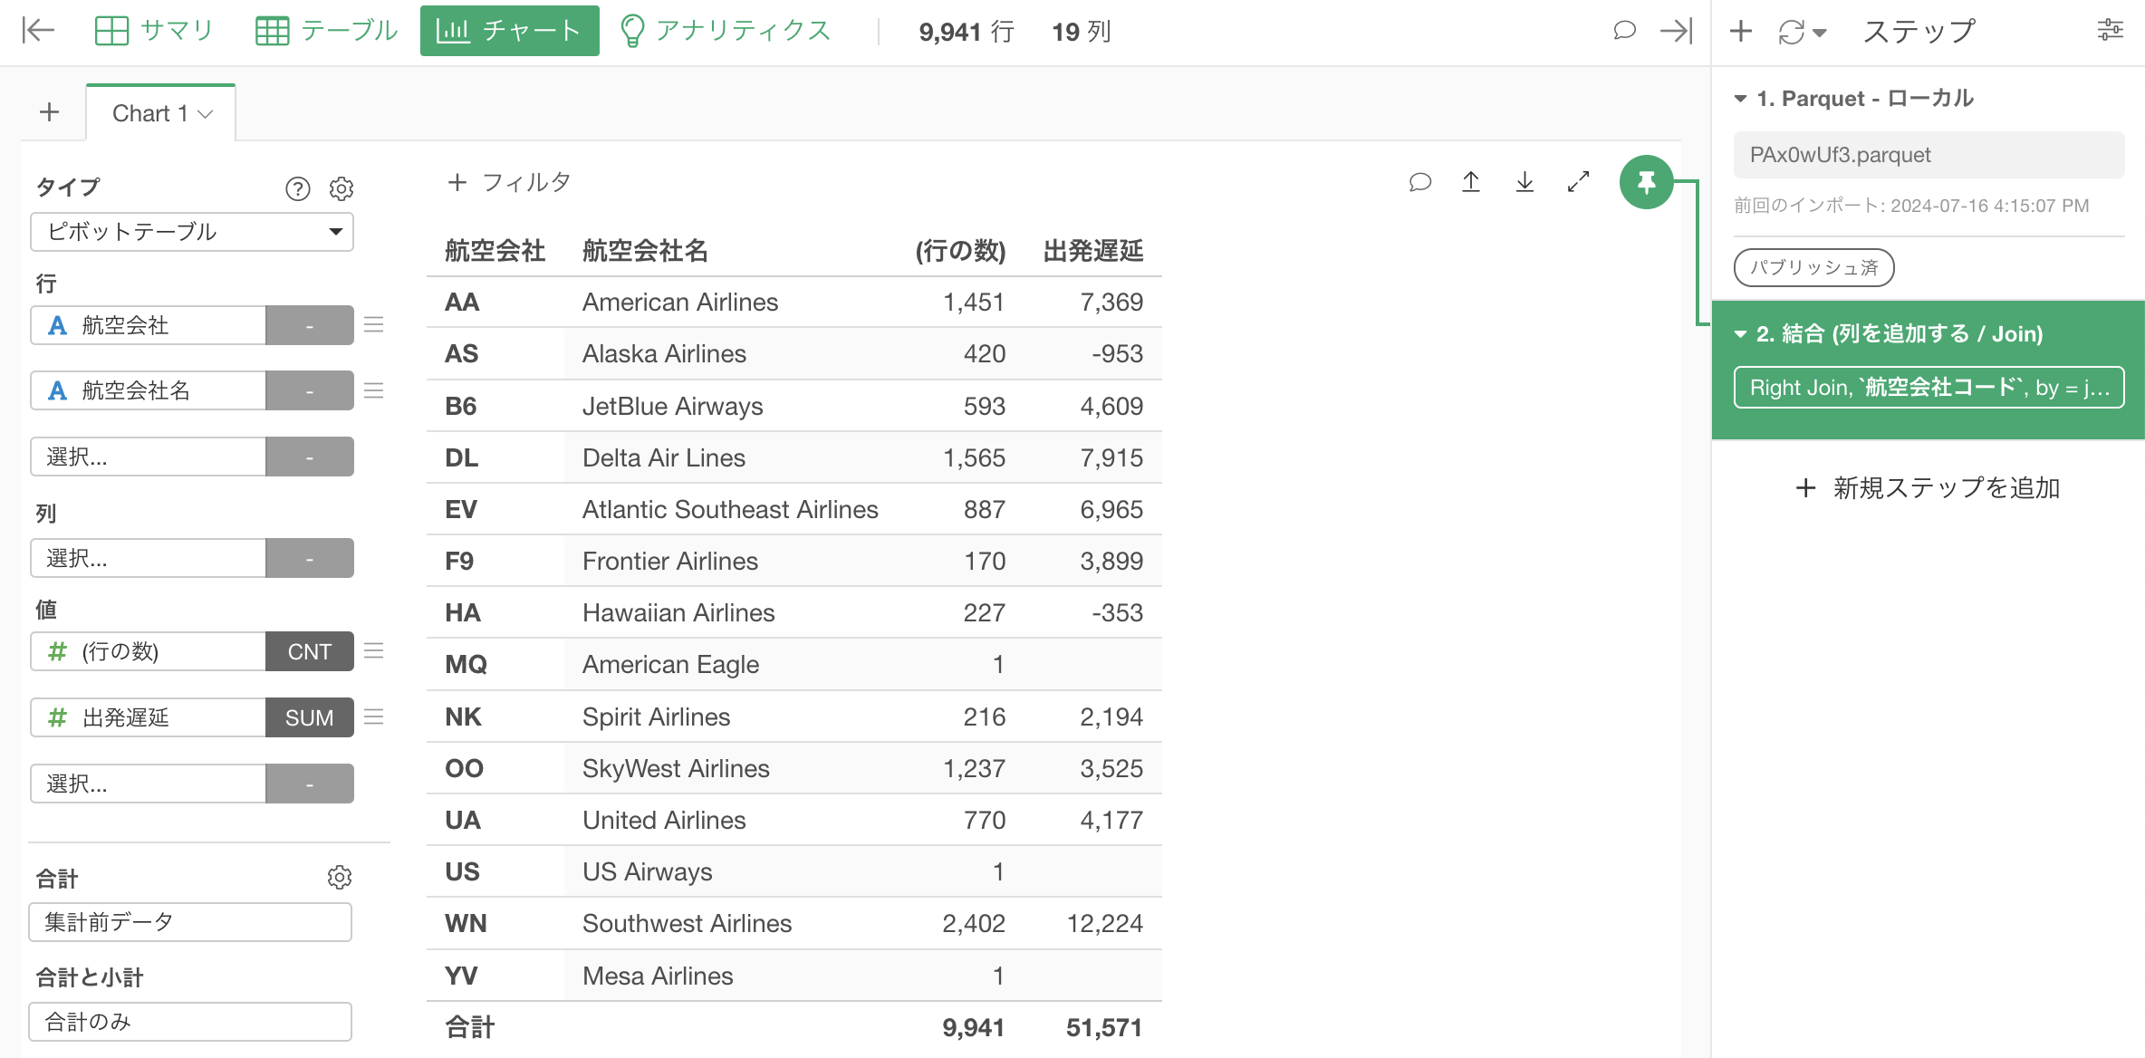Choose a column field under 列
Screen dimensions: 2145x1058
(x=149, y=558)
